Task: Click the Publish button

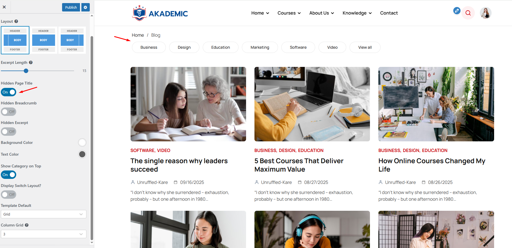Action: click(x=71, y=7)
